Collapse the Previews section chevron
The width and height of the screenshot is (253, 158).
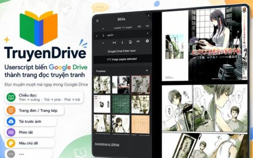(x=147, y=70)
